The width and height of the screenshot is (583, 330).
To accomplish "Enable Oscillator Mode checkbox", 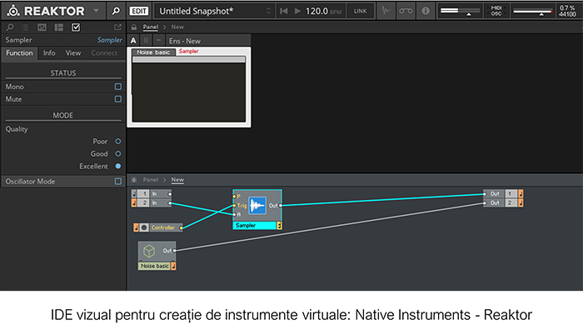I will (118, 181).
